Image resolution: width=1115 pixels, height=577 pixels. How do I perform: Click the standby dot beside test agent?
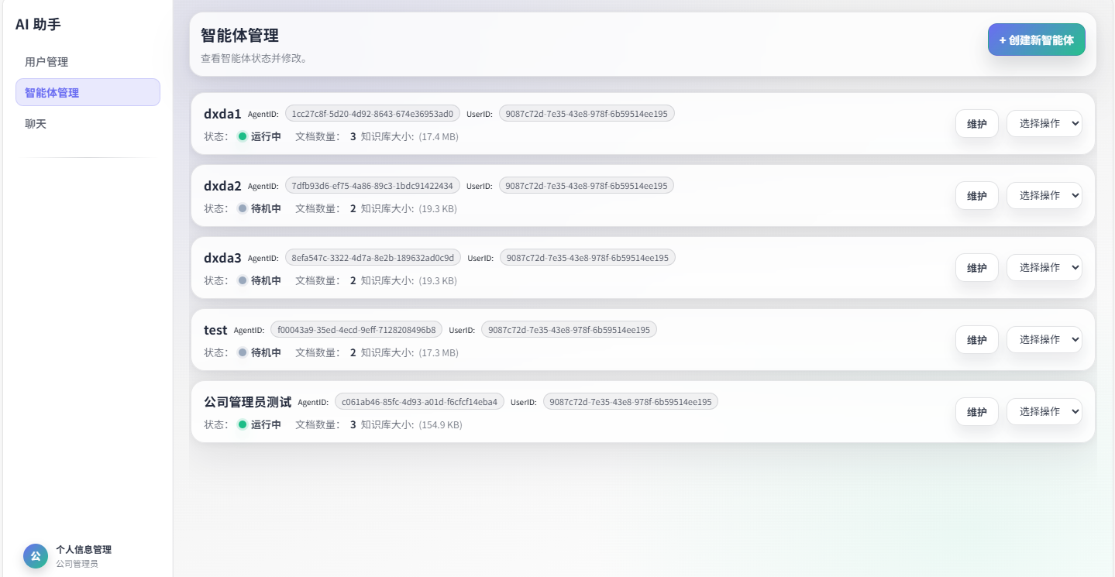[x=241, y=352]
